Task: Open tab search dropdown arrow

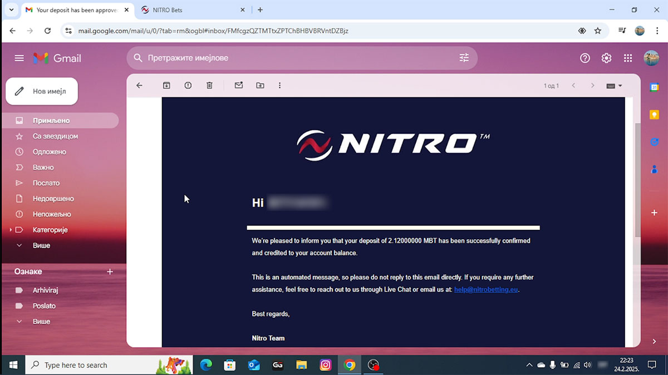Action: [11, 9]
